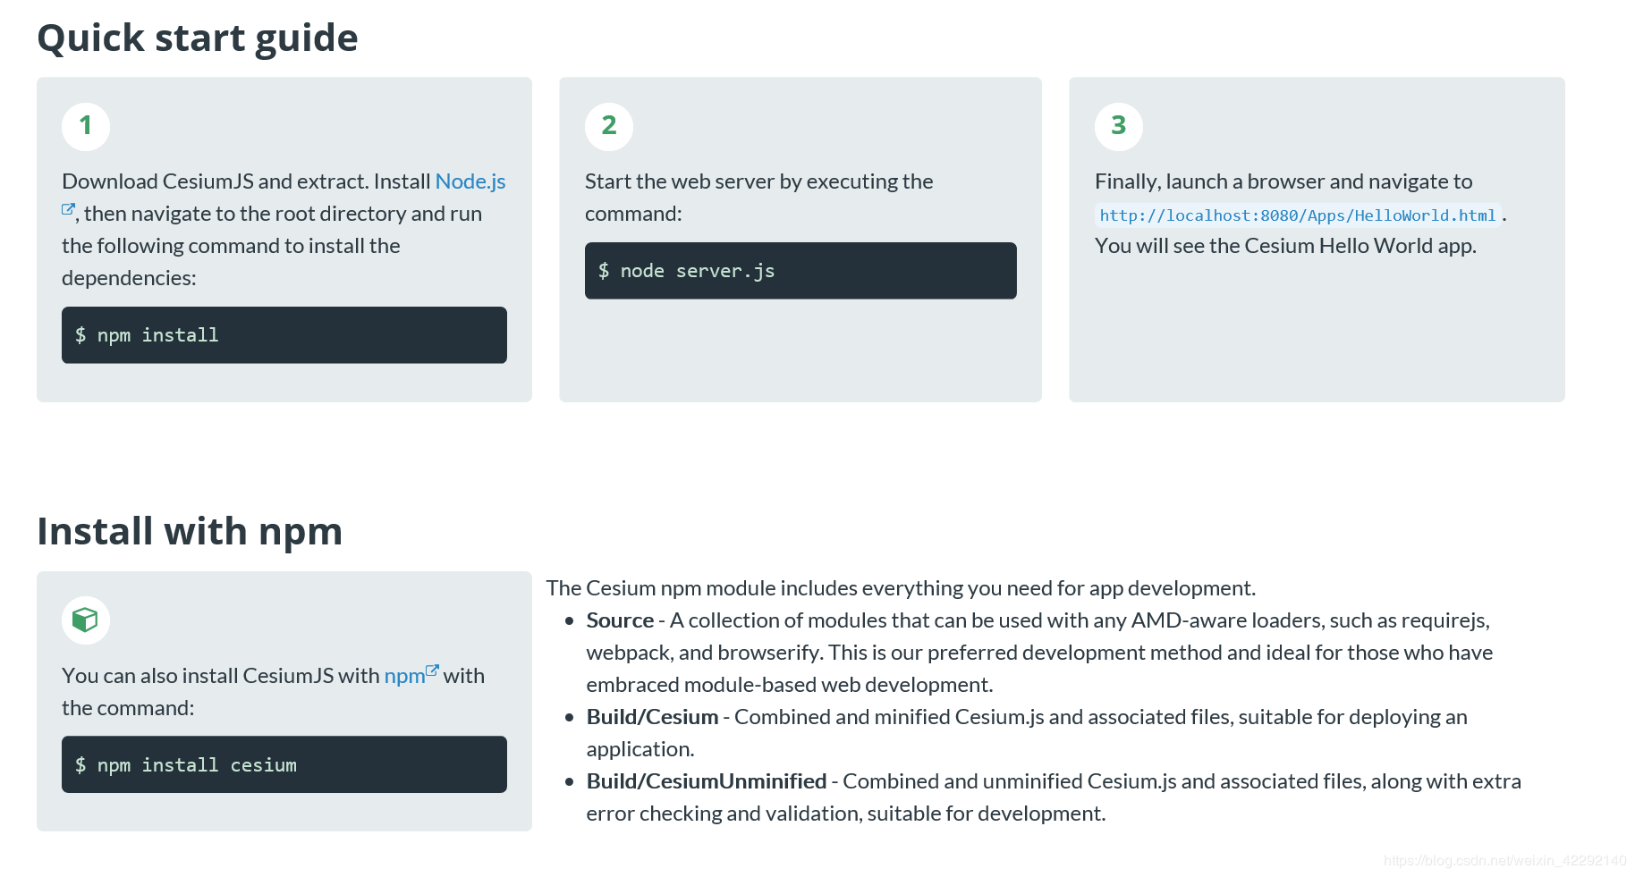1635x877 pixels.
Task: Click the "node server.js" code block
Action: point(800,271)
